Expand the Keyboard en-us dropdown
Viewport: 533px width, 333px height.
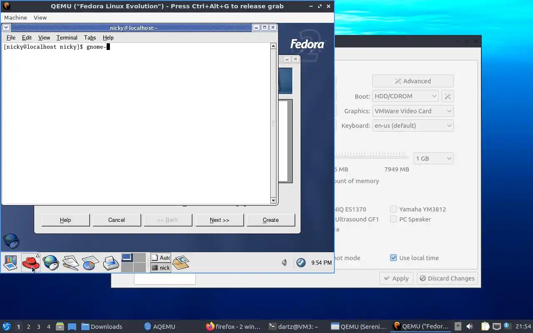(x=413, y=126)
